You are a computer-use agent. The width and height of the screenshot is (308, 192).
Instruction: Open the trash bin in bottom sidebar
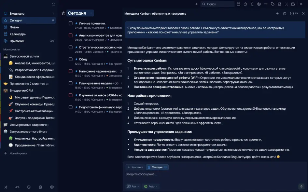tap(40, 187)
